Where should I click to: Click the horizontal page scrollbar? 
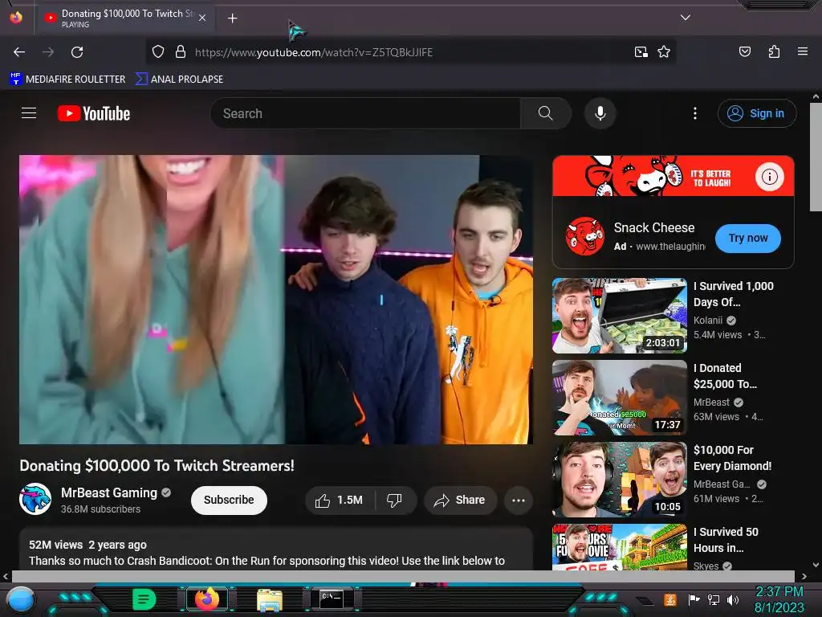click(x=403, y=576)
